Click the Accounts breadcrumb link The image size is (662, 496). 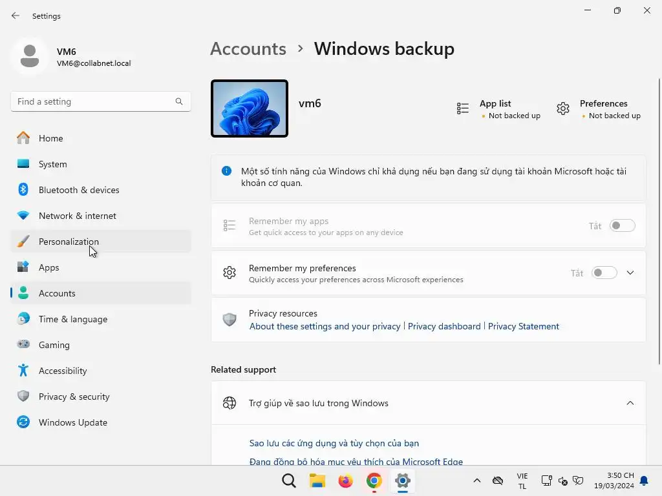248,48
